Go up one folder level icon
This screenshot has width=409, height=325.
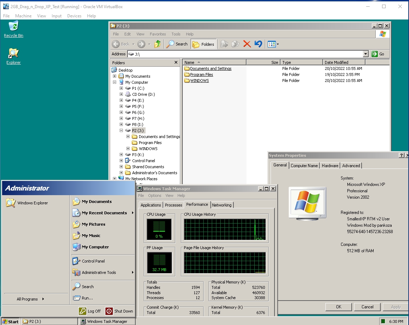click(158, 44)
